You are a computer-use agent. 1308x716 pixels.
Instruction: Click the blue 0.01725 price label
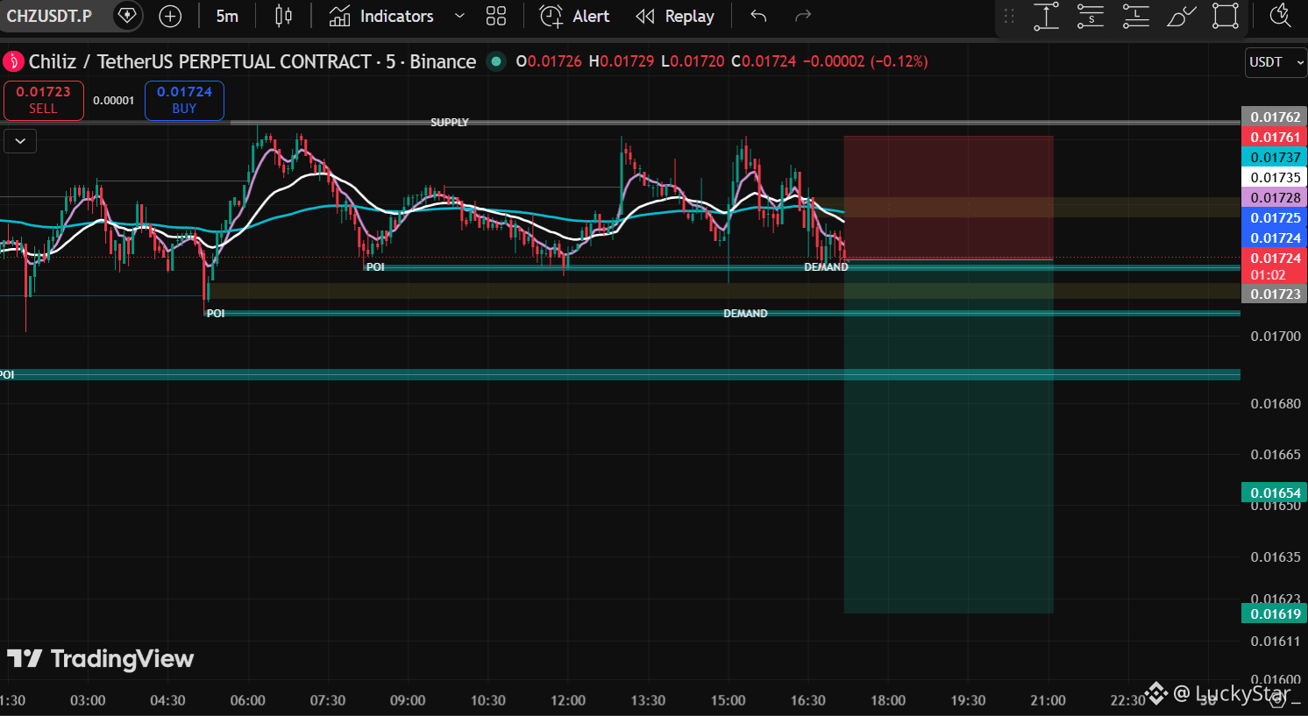1275,217
